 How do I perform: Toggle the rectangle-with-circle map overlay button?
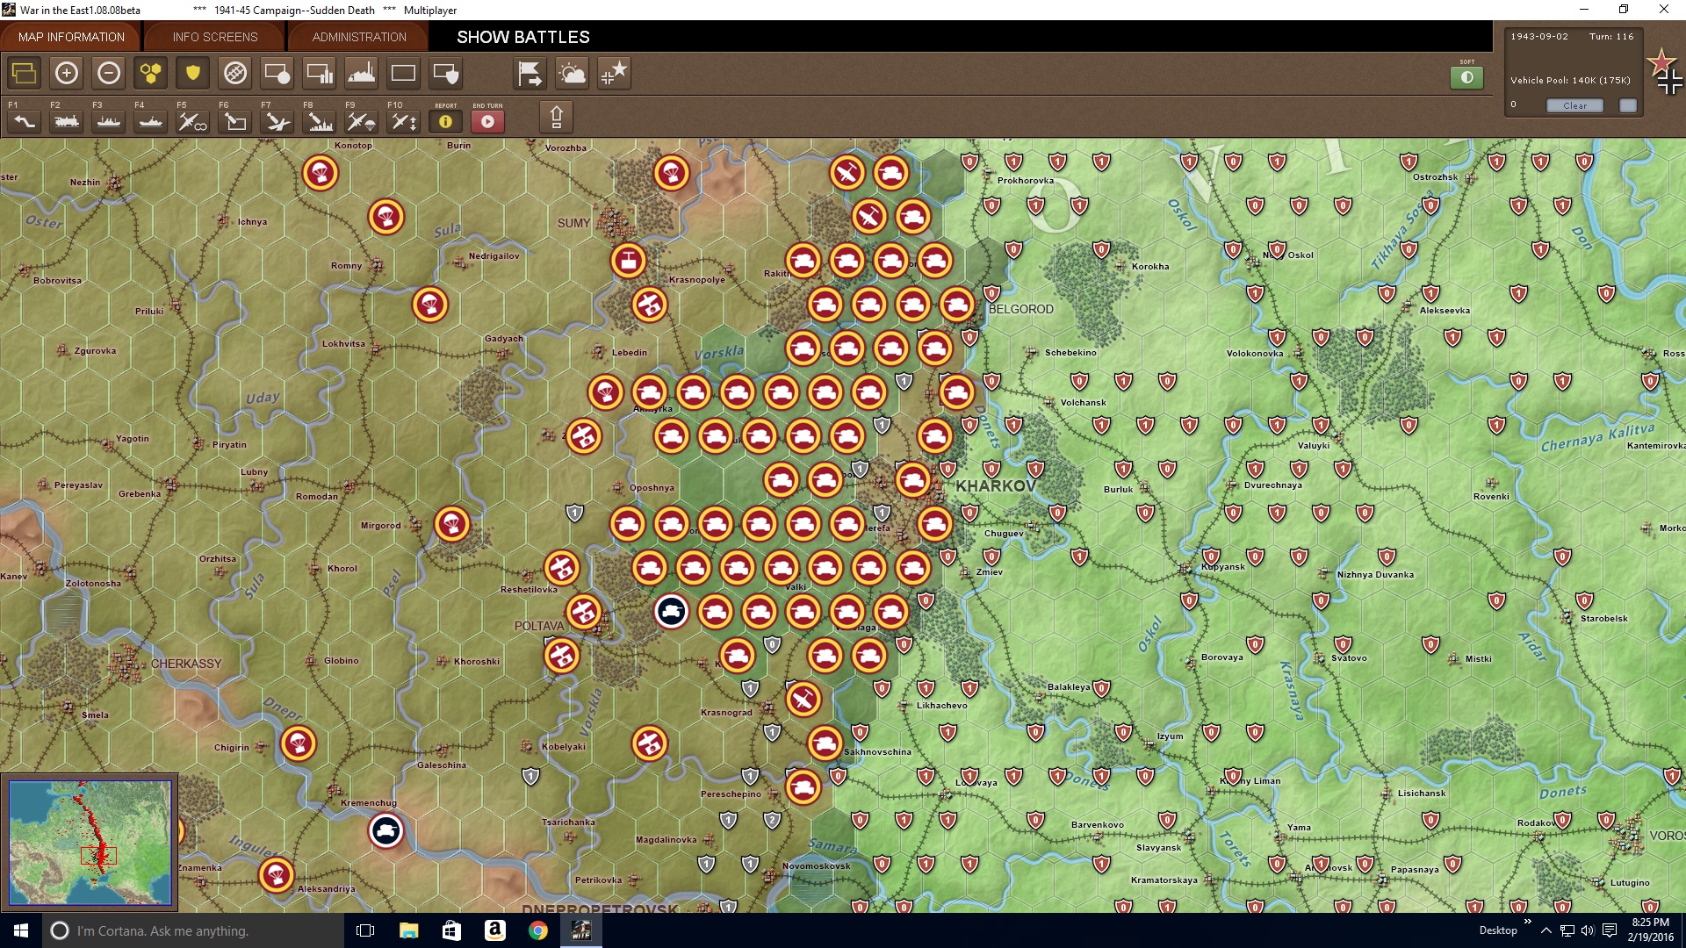(x=277, y=73)
